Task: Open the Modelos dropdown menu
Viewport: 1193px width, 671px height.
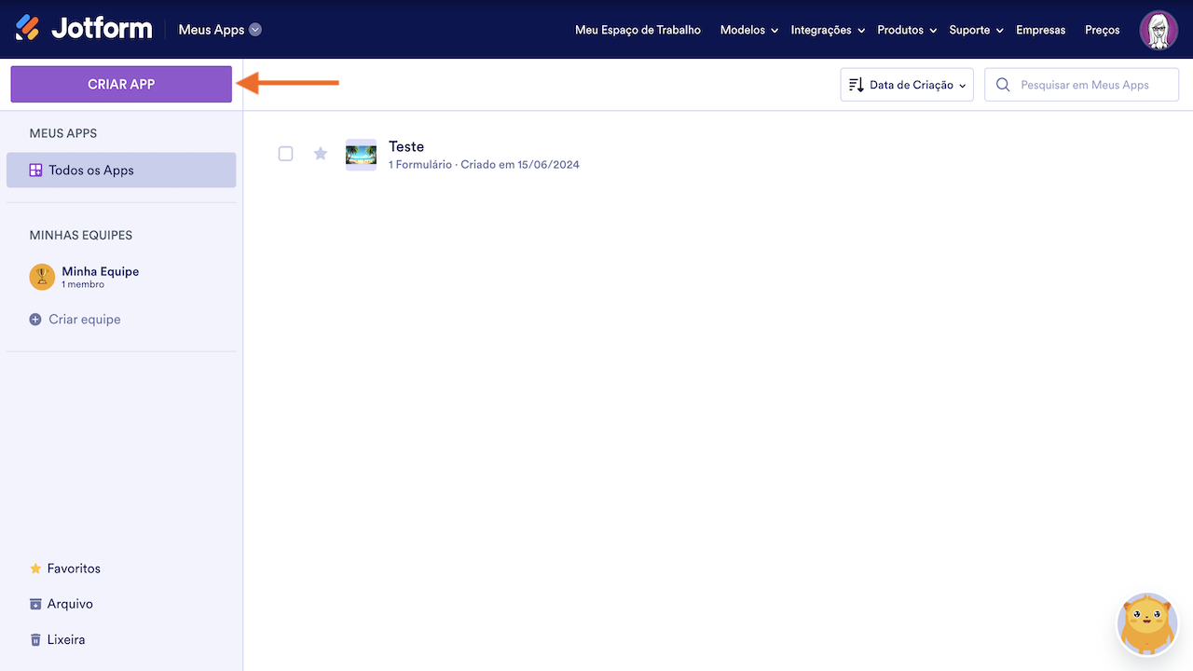Action: [x=749, y=30]
